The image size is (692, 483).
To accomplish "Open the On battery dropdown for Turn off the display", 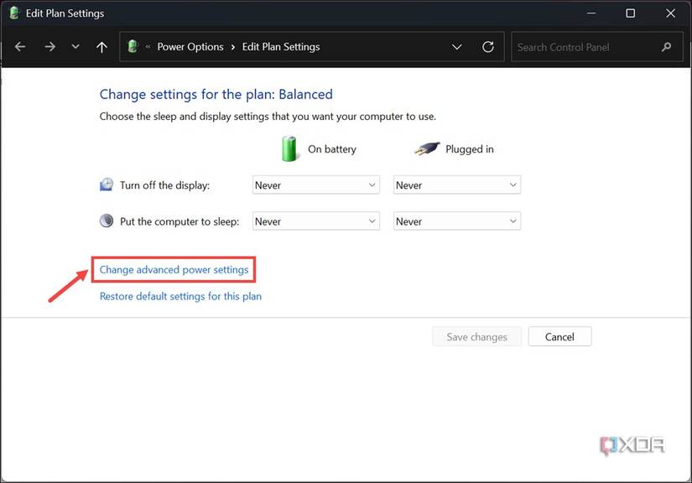I will [x=315, y=184].
